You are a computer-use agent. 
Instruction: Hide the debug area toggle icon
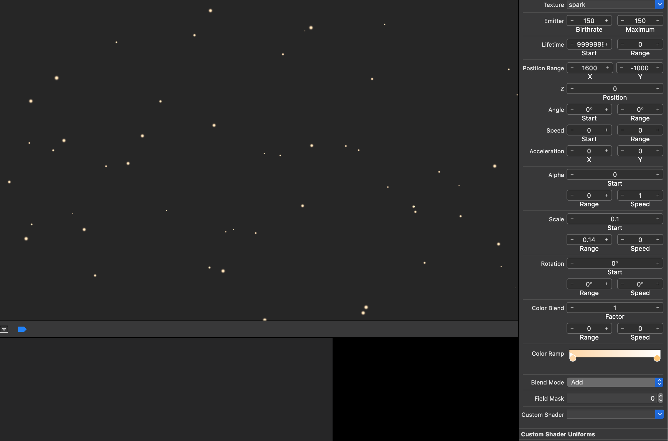click(x=4, y=329)
